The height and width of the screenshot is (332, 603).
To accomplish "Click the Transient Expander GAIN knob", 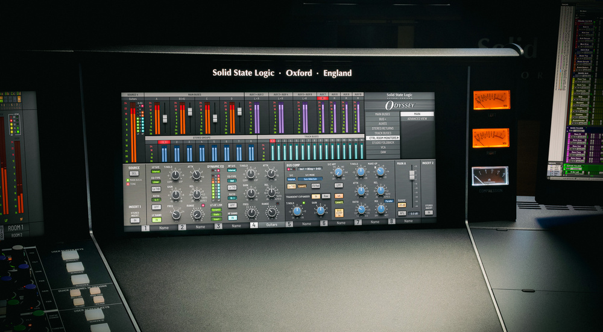I will (321, 210).
